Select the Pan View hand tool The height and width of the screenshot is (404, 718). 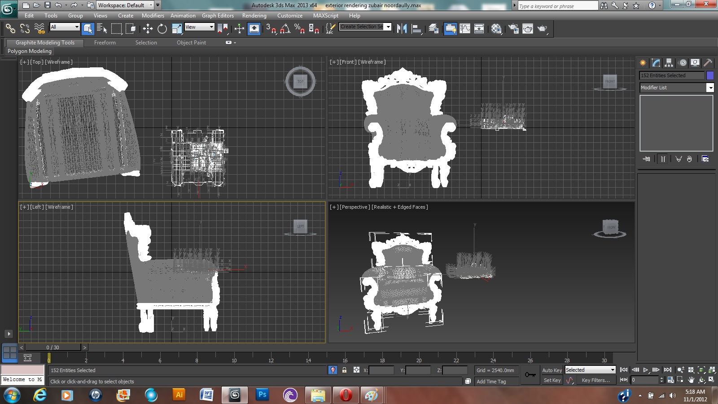coord(691,380)
